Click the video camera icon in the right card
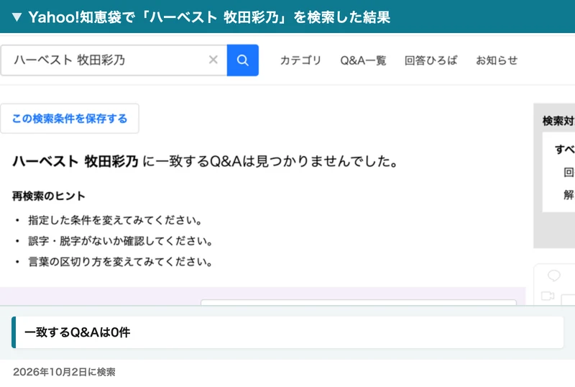 pos(548,296)
